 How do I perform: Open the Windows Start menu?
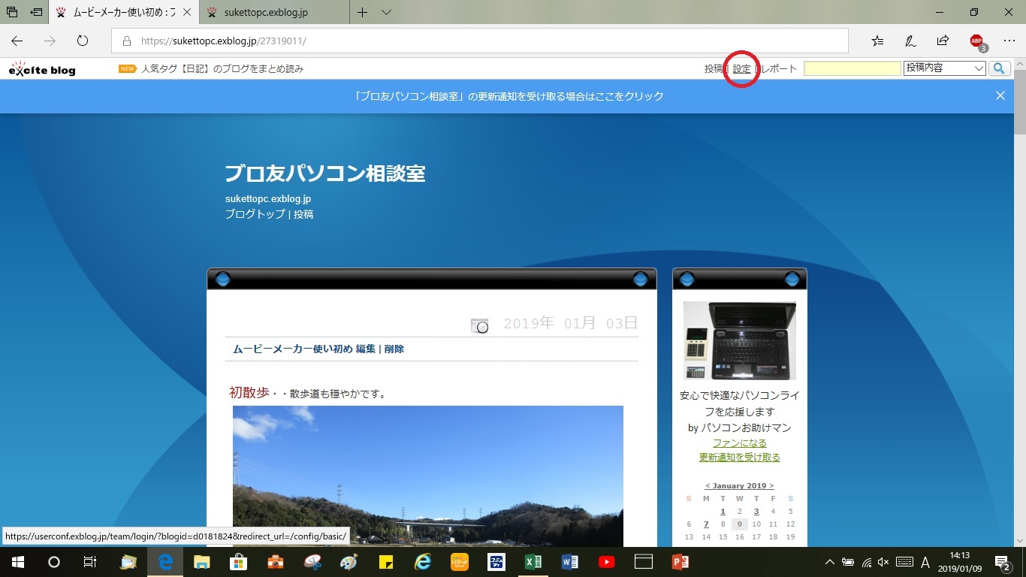(17, 562)
